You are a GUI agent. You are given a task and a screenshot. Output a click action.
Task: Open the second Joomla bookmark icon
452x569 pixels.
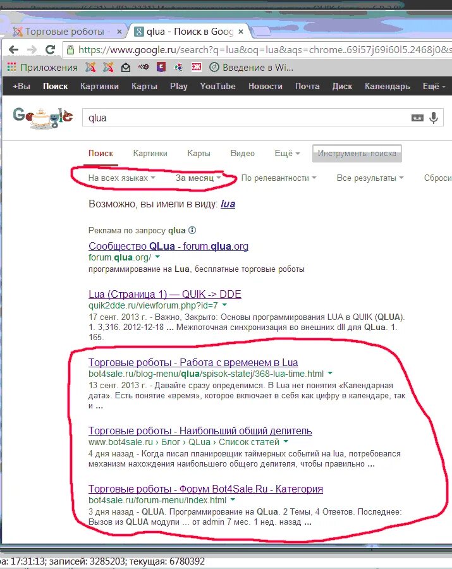(x=108, y=67)
